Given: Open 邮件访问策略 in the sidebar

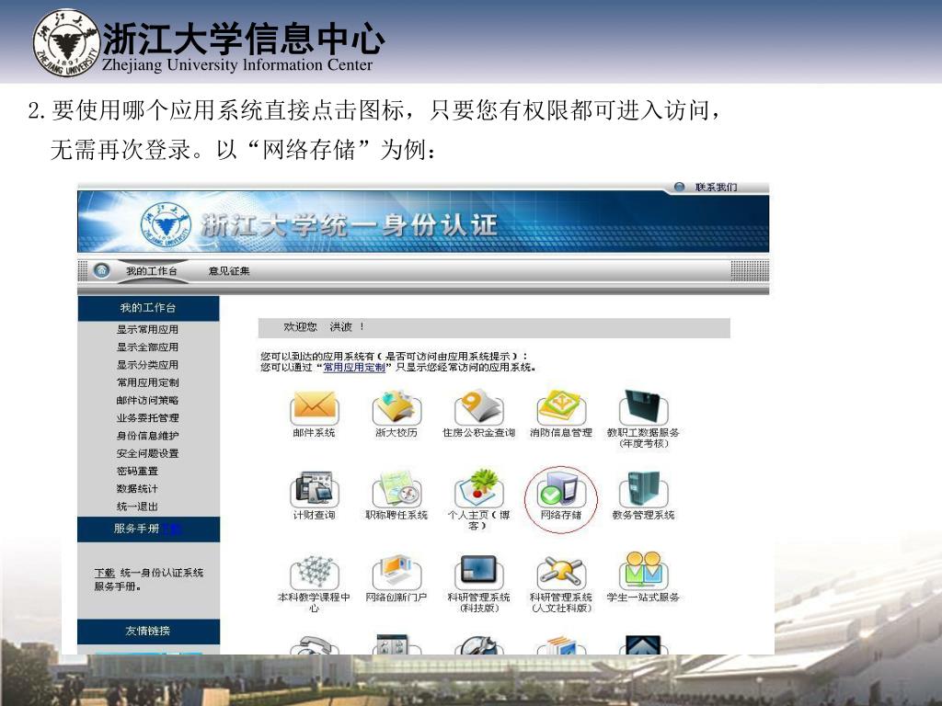Looking at the screenshot, I should (x=148, y=400).
